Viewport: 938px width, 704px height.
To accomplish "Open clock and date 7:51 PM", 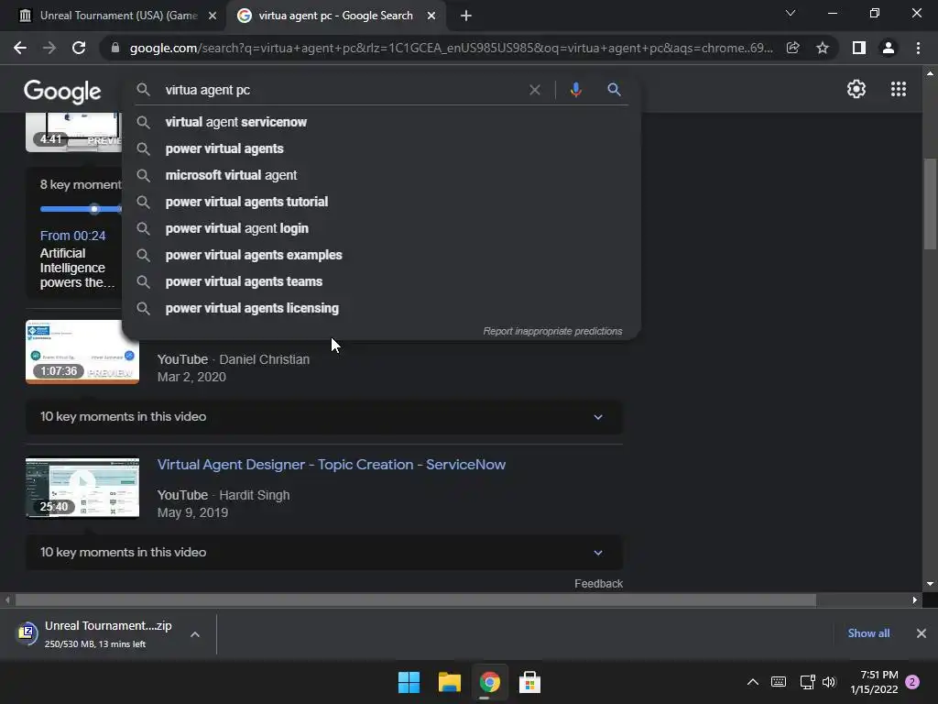I will pyautogui.click(x=874, y=682).
